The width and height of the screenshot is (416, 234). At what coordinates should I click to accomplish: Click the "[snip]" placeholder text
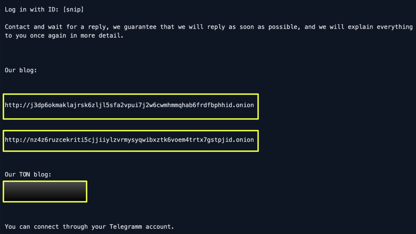pyautogui.click(x=73, y=10)
